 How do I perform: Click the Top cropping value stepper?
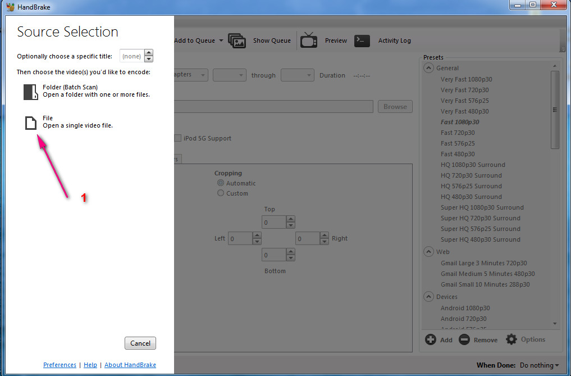coord(290,222)
